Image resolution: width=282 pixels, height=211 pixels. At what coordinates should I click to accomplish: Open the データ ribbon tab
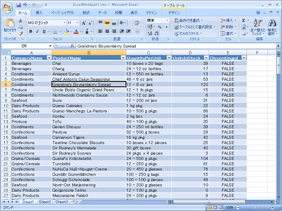(102, 13)
